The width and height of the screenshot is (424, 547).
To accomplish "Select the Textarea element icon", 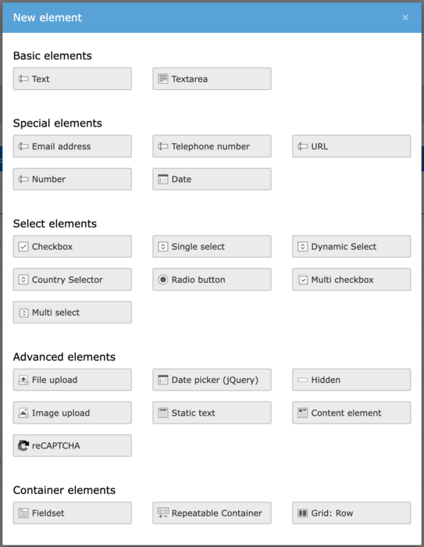I will point(163,79).
